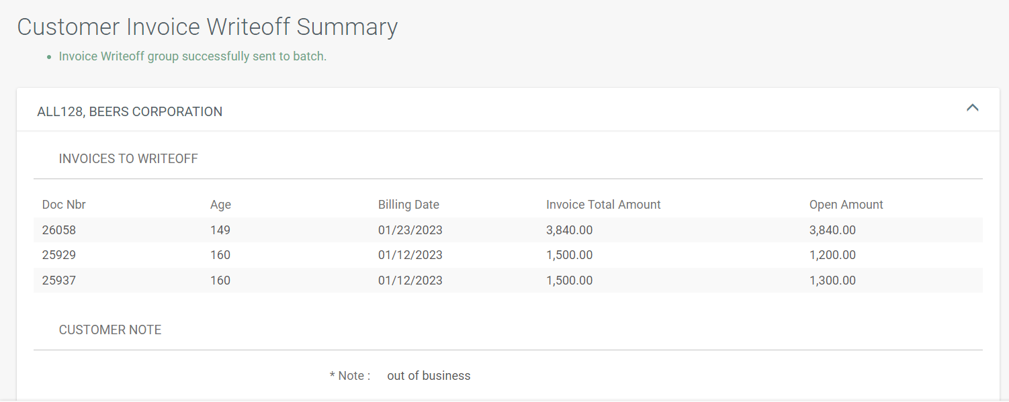Click the INVOICES TO WRITEOFF section heading
The image size is (1009, 402).
coord(128,159)
